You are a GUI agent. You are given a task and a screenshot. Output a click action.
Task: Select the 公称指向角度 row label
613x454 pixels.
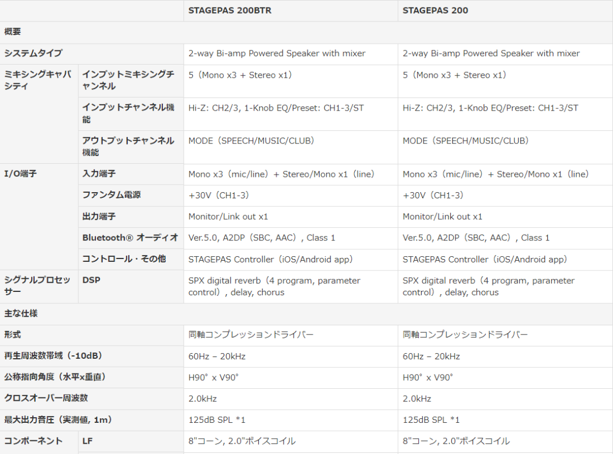[54, 377]
